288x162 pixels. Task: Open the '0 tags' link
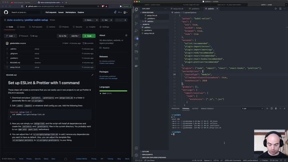click(x=34, y=36)
